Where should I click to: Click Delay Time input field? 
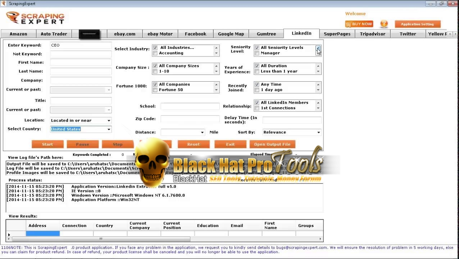pos(292,120)
